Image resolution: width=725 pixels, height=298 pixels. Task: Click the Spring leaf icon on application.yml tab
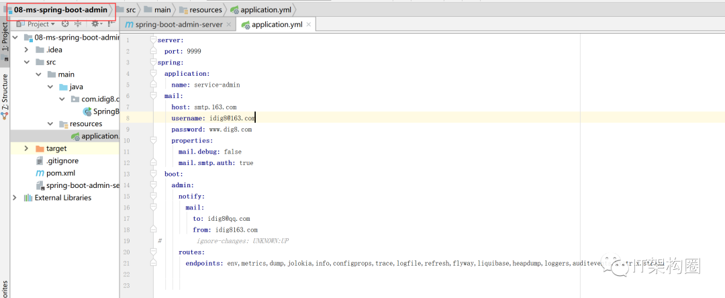tap(246, 25)
